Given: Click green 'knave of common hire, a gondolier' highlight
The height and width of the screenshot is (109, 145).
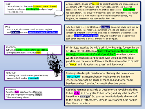Looking at the screenshot, I should pyautogui.click(x=32, y=50).
